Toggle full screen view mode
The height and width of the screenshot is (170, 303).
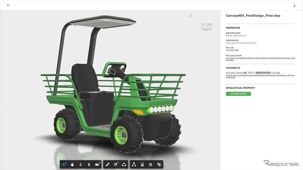coord(159,164)
